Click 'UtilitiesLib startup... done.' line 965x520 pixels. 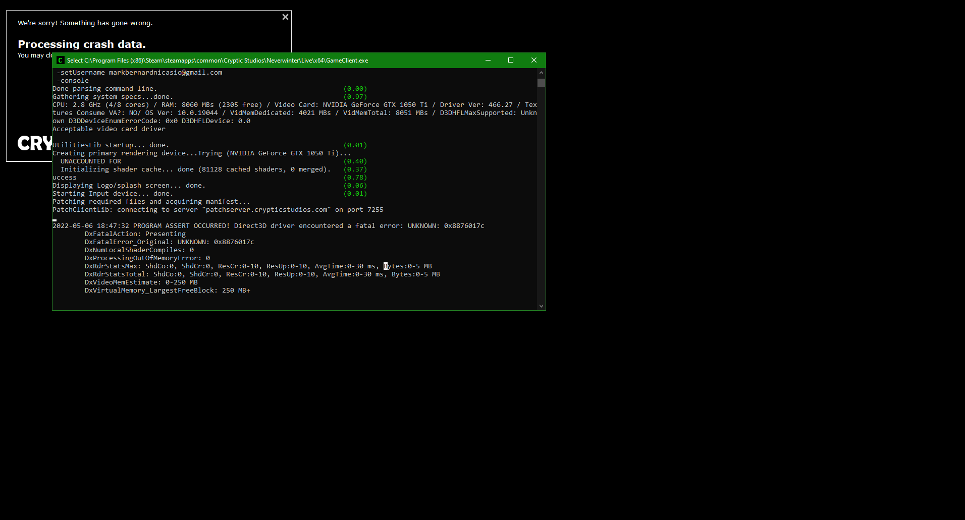[x=111, y=145]
